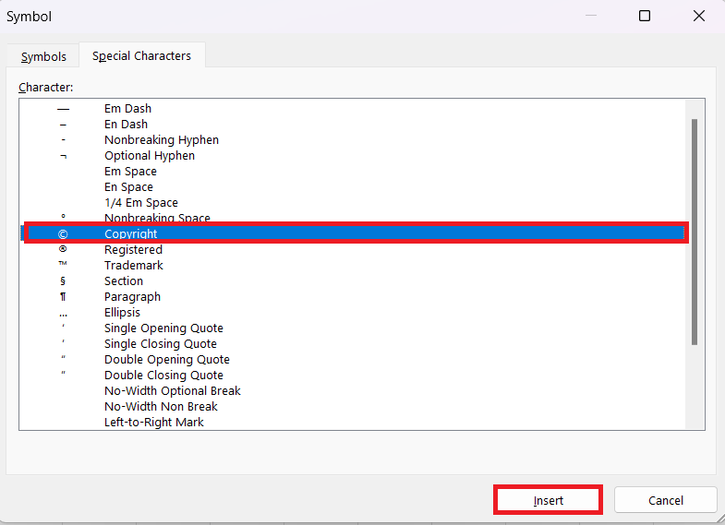725x525 pixels.
Task: Select No-Width Optional Break row
Action: click(x=353, y=391)
